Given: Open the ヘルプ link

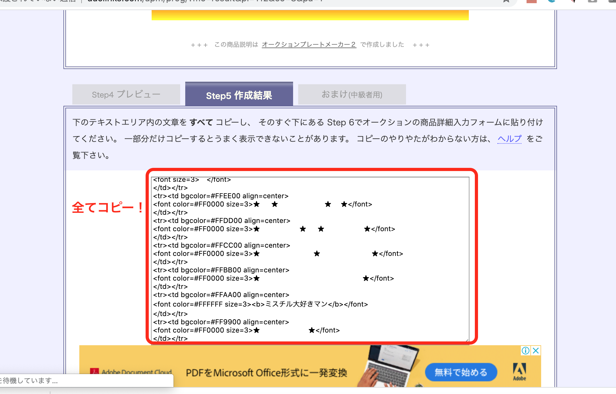Looking at the screenshot, I should click(x=509, y=139).
